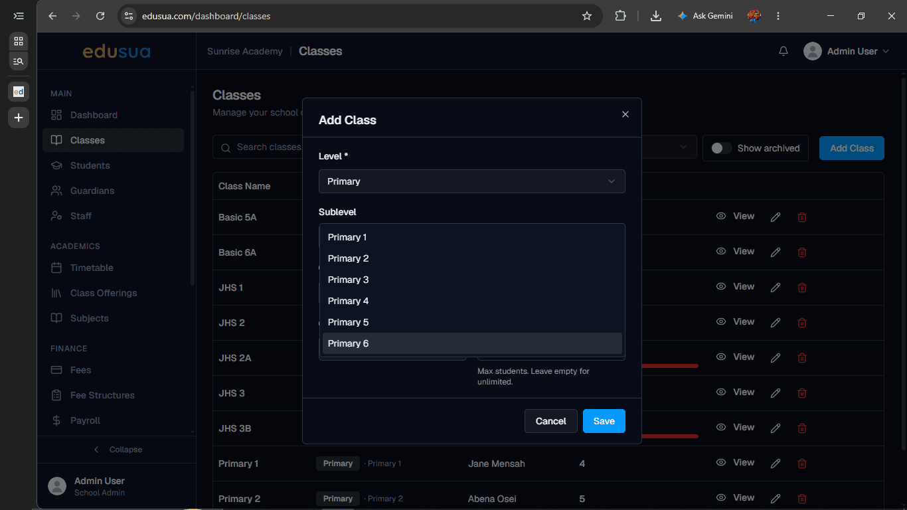View the JHS 1 class
907x510 pixels.
pyautogui.click(x=735, y=286)
